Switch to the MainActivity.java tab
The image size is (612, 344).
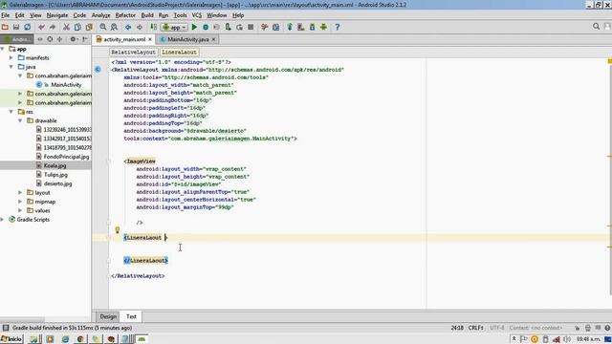point(187,39)
